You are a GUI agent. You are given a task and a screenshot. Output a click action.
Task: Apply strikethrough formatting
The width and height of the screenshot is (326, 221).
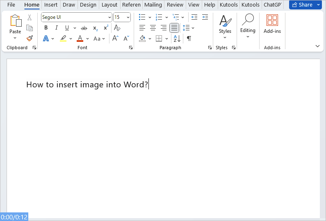click(84, 28)
